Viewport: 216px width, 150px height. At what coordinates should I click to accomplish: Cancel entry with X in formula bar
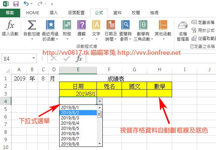click(x=54, y=59)
